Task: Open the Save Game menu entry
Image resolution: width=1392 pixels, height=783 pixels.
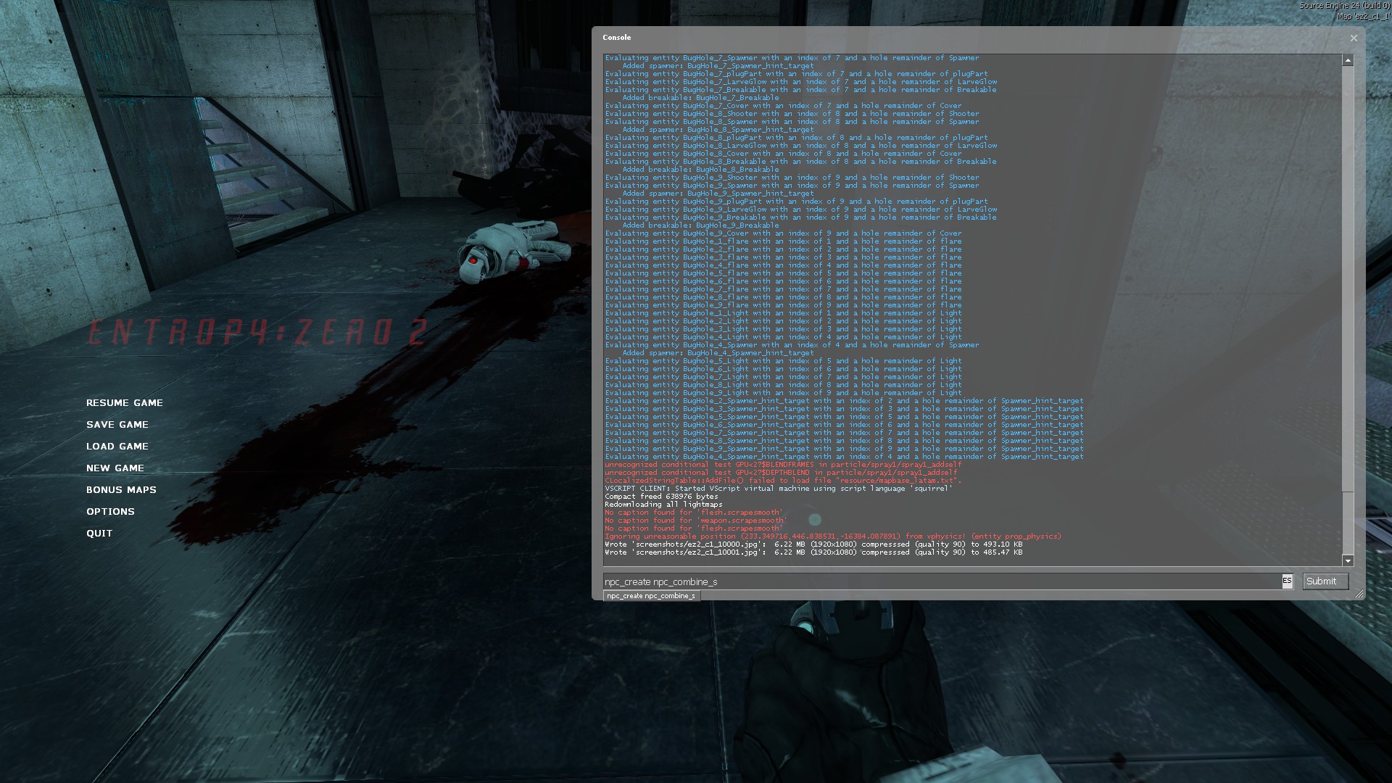Action: pyautogui.click(x=117, y=424)
